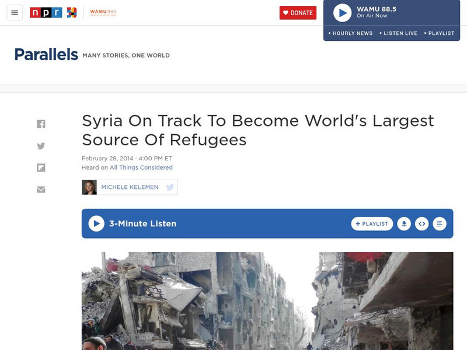Expand the Hourly News option
This screenshot has width=467, height=350.
click(x=351, y=33)
